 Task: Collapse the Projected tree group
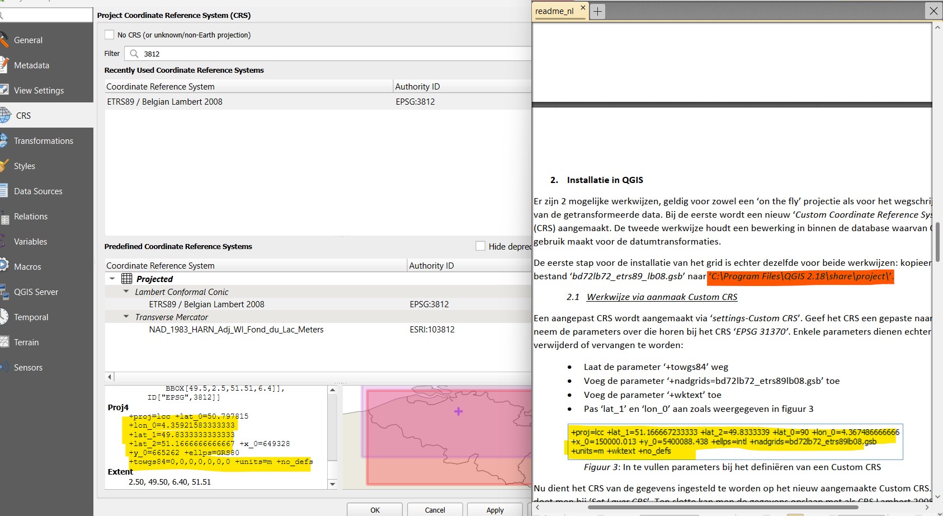(x=112, y=279)
